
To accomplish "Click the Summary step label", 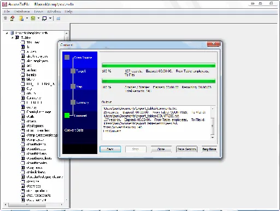I will 83,102.
